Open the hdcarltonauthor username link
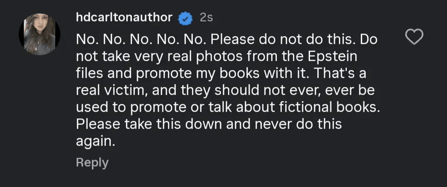447x187 pixels. [124, 18]
